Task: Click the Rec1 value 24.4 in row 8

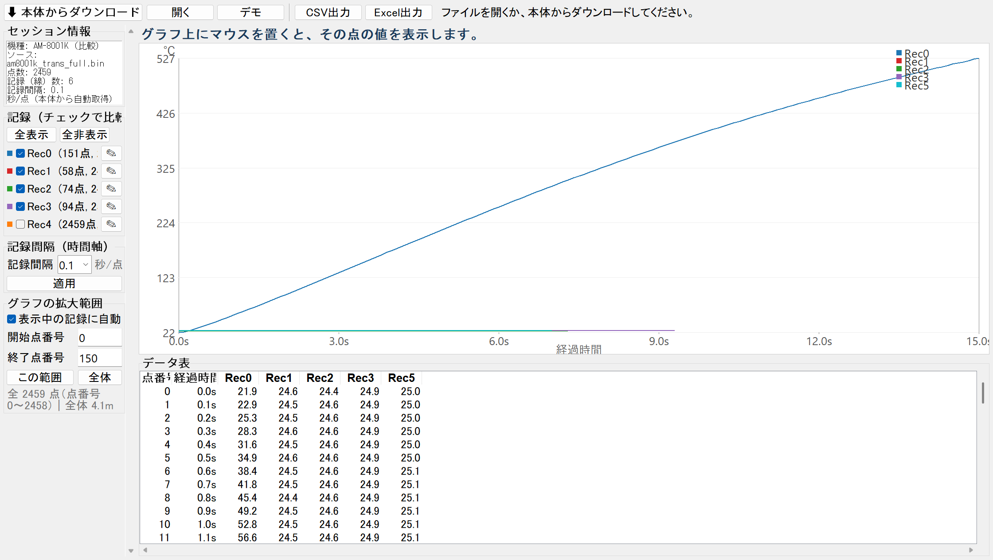Action: pyautogui.click(x=288, y=498)
